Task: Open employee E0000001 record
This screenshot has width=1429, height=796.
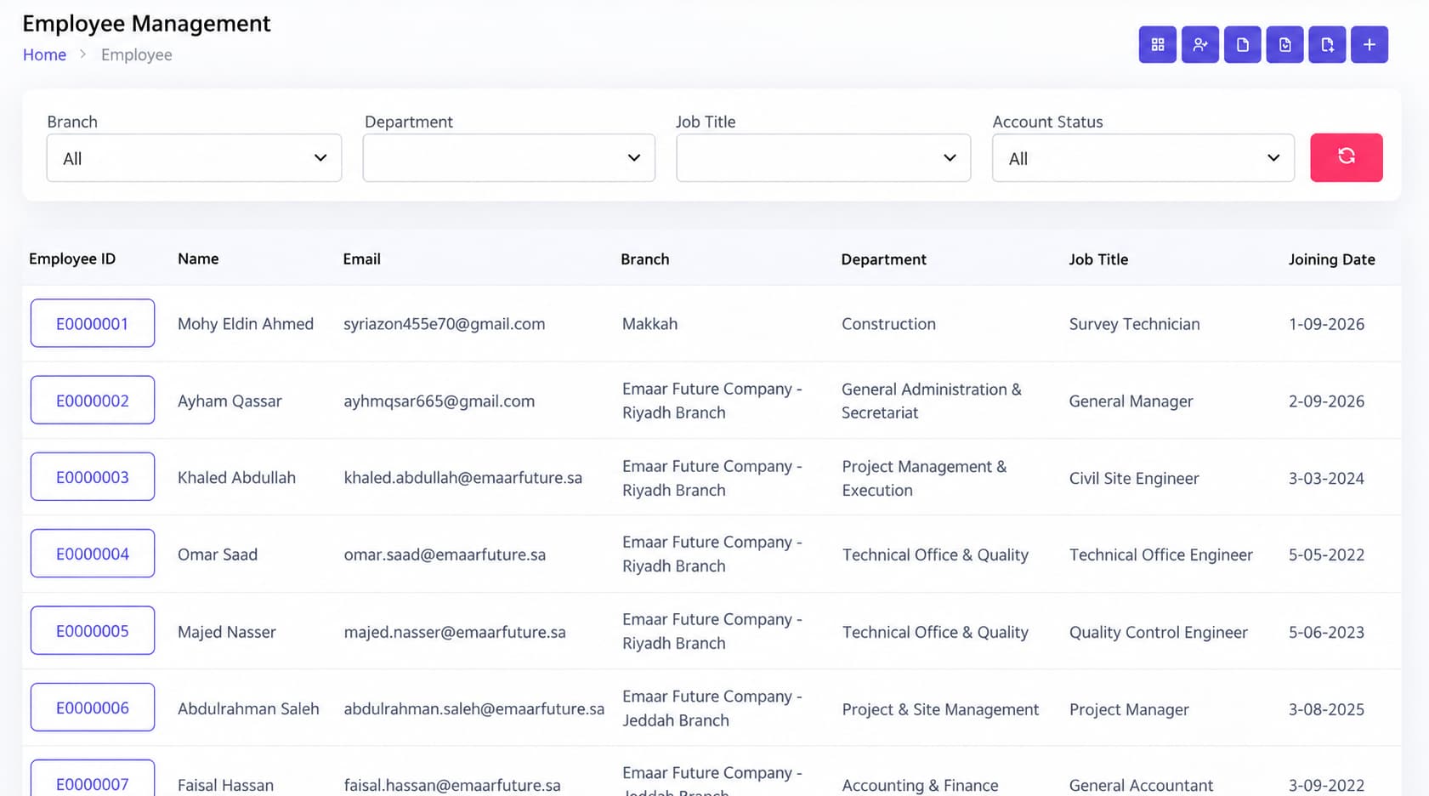Action: [93, 323]
